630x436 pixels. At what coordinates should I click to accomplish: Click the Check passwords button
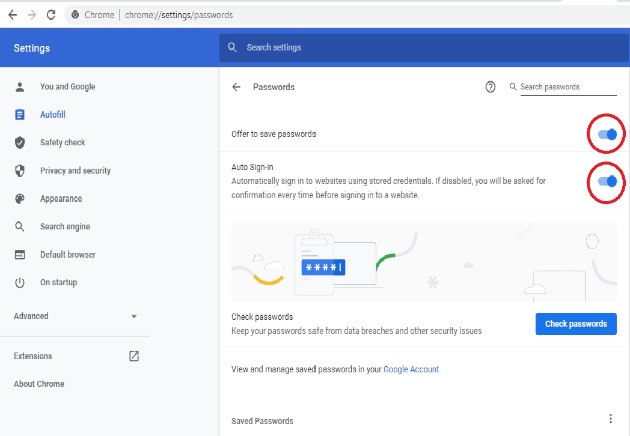[x=576, y=324]
